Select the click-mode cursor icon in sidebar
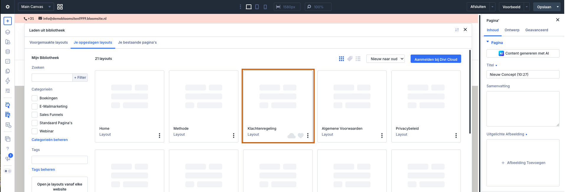The width and height of the screenshot is (566, 192). 8,105
